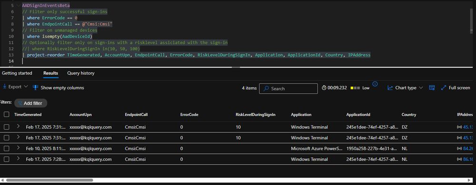Click Show empty columns
This screenshot has width=476, height=185.
click(x=58, y=88)
